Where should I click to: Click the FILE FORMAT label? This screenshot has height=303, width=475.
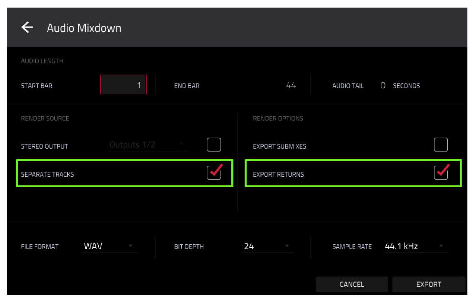(40, 246)
